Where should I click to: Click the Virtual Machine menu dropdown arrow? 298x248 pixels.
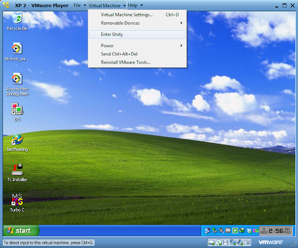tap(124, 6)
